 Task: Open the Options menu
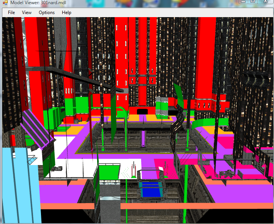pyautogui.click(x=47, y=13)
